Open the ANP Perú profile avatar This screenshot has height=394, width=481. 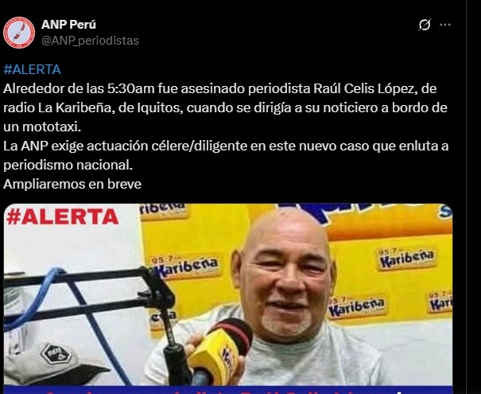(19, 33)
